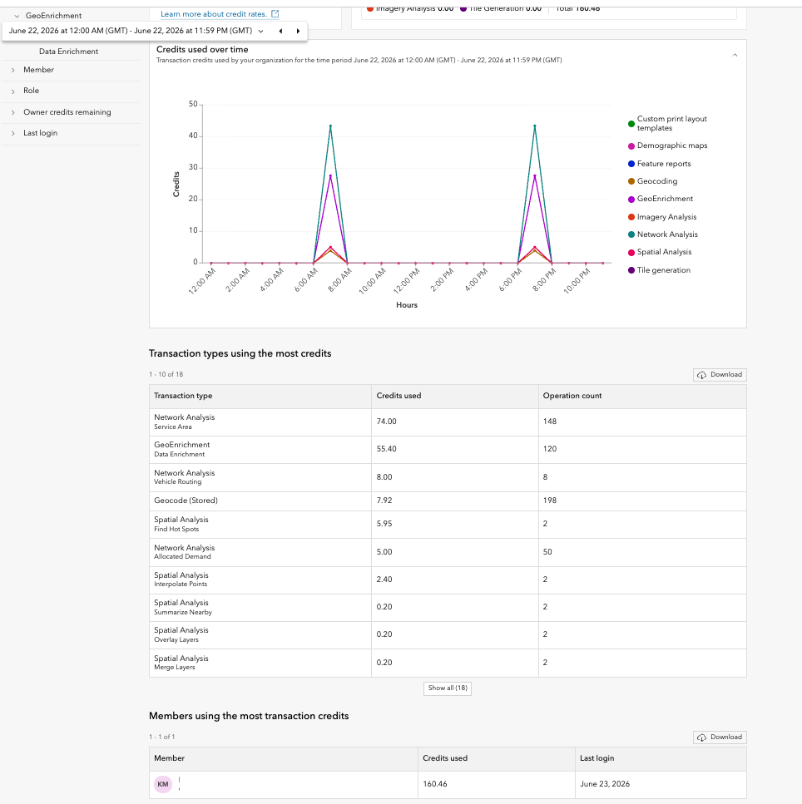This screenshot has height=804, width=802.
Task: Toggle Spatial Analysis legend marker
Action: click(x=631, y=252)
